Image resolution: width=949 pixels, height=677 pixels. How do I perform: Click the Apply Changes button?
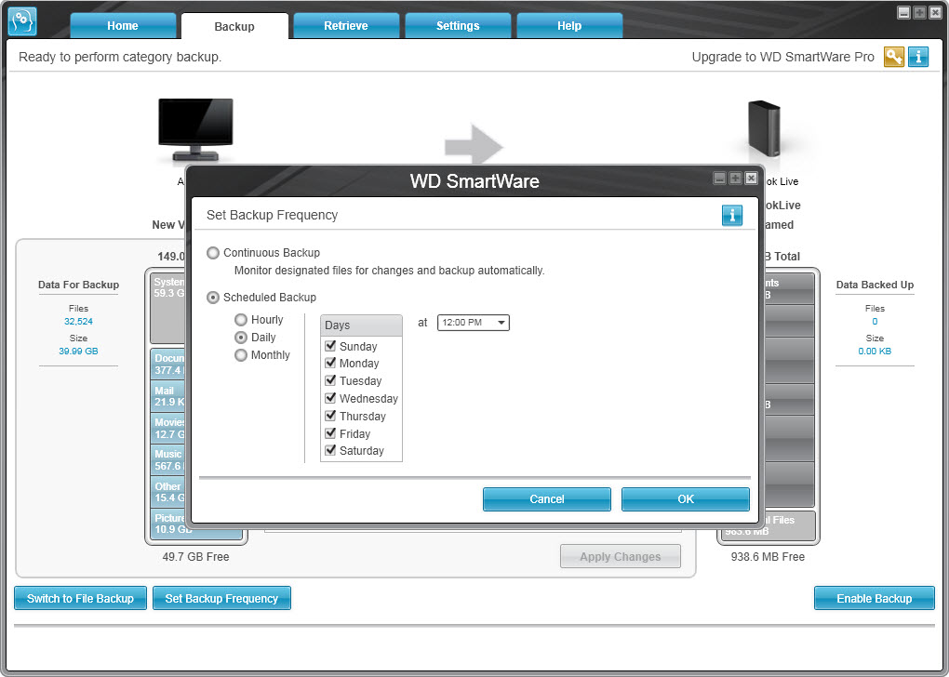click(621, 557)
